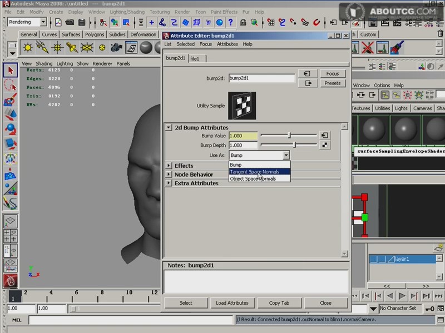Viewport: 445px width, 333px height.
Task: Click the red X shelf icon
Action: point(368,47)
